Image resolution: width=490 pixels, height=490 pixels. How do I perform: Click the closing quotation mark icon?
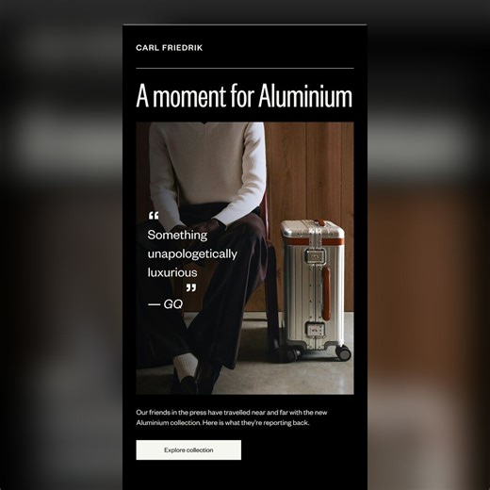coord(191,287)
